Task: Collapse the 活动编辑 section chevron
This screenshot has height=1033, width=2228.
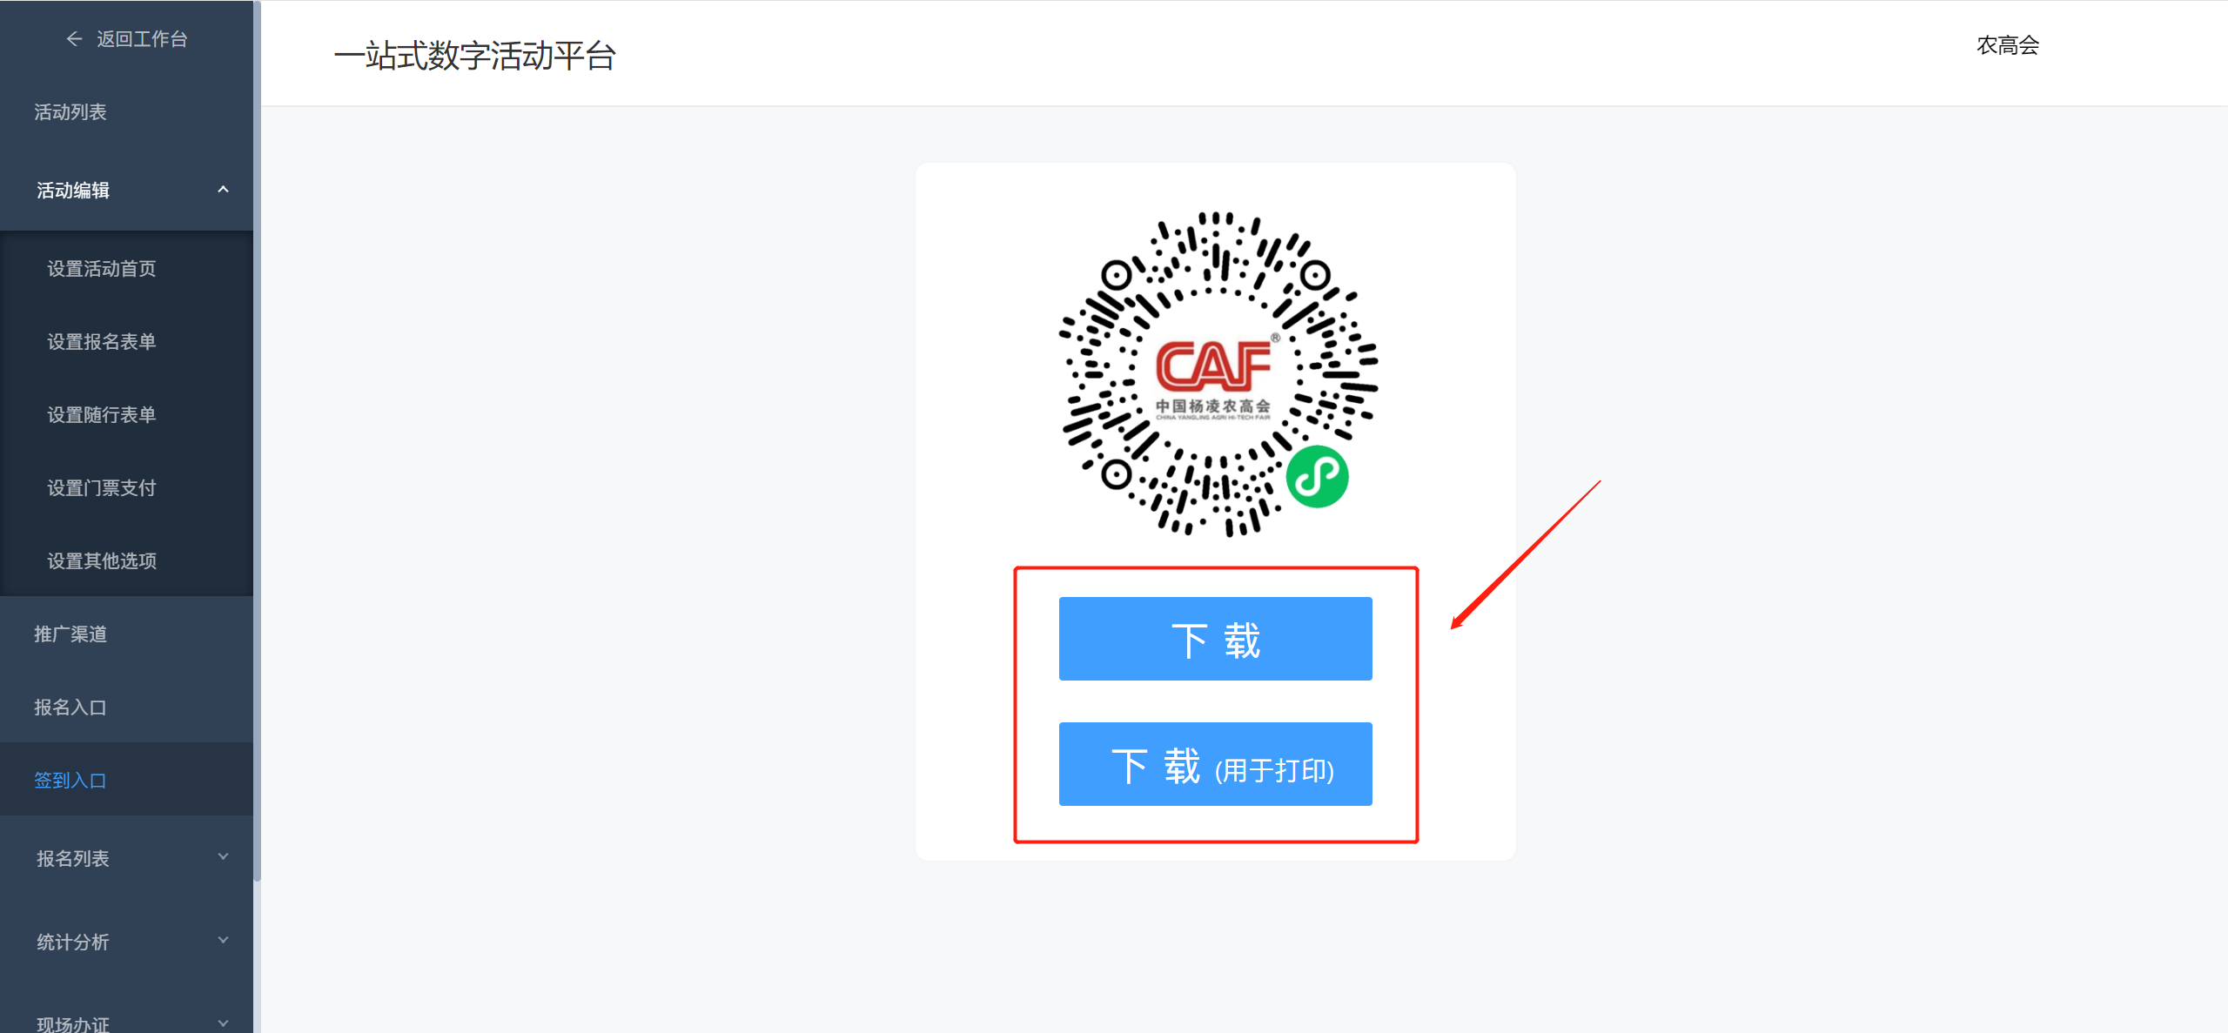Action: pos(223,190)
